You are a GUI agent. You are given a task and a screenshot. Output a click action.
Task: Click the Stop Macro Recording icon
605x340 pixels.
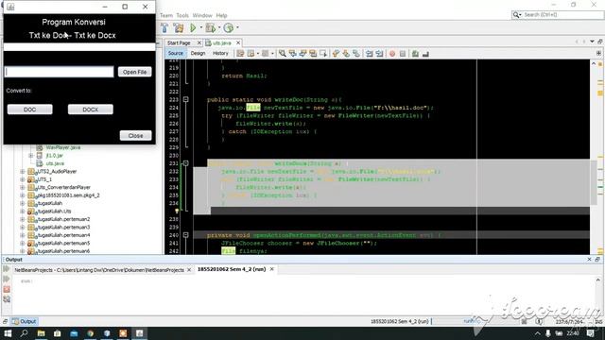coord(403,54)
